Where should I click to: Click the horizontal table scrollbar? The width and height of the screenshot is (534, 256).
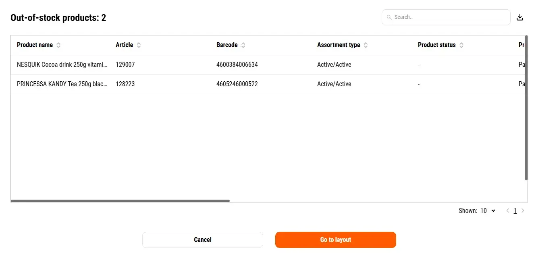(x=120, y=200)
